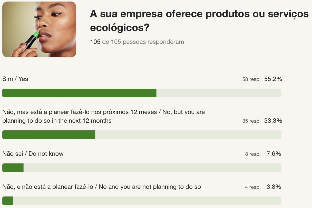Click the '8 resp.' response count
This screenshot has width=312, height=208.
coord(253,154)
